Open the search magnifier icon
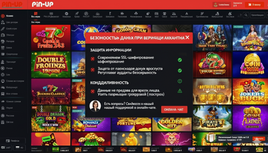 tap(246, 15)
